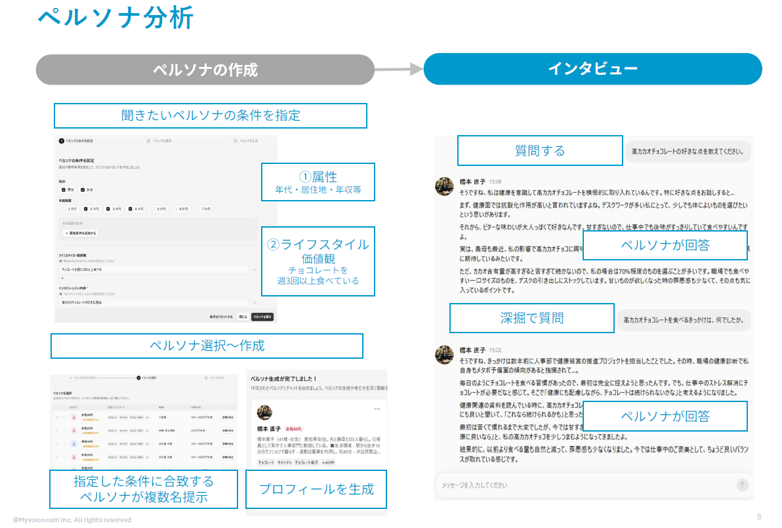
Task: Click the 公務員 occupation cell
Action: [163, 417]
